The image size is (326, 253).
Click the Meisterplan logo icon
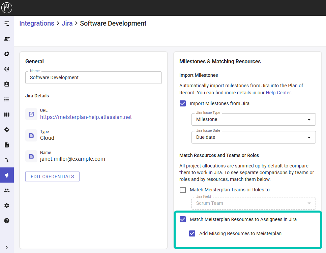click(7, 8)
